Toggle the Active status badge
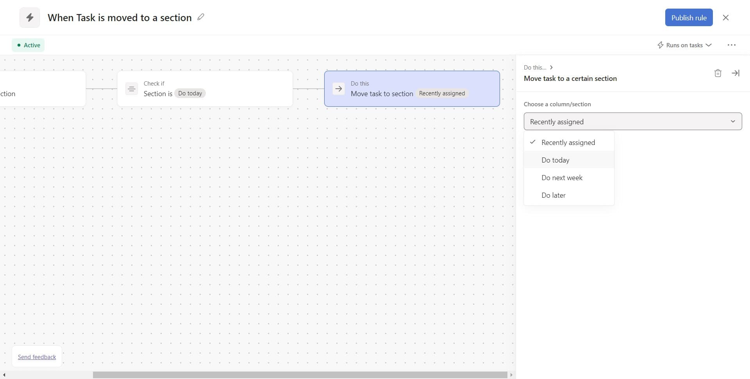Image resolution: width=750 pixels, height=379 pixels. click(28, 45)
